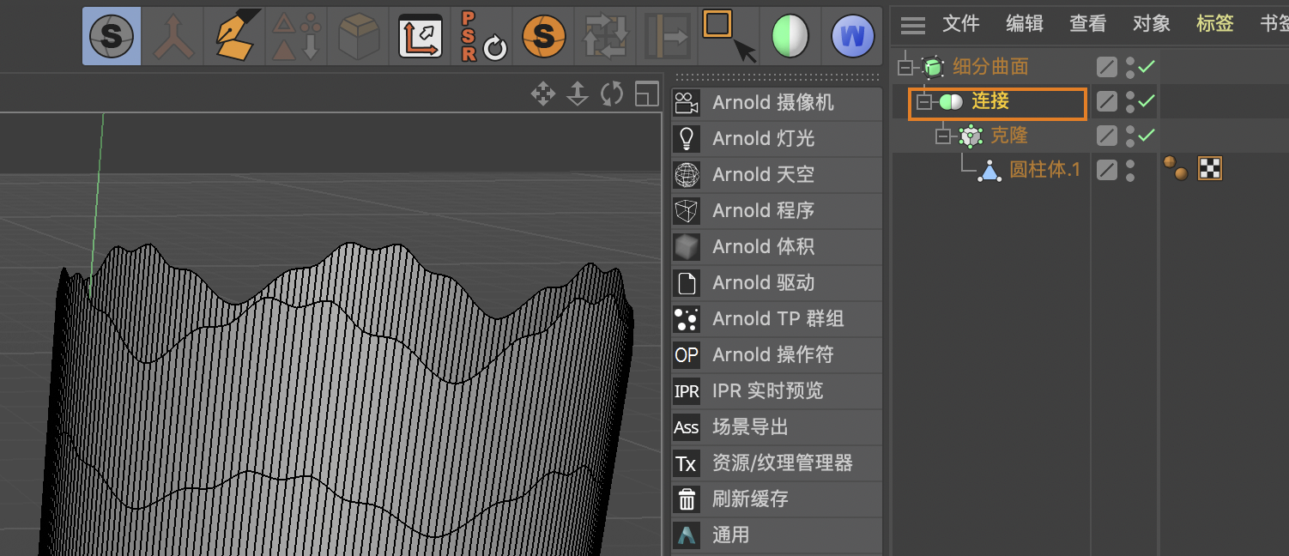Click the PSR reset icon
Viewport: 1289px width, 556px height.
click(482, 37)
